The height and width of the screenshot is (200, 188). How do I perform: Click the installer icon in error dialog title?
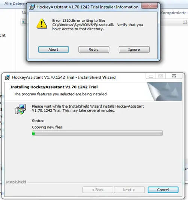pos(32,7)
